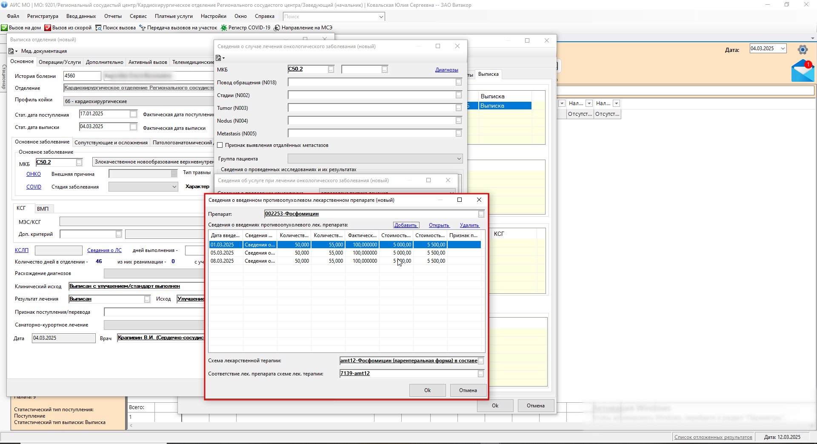Select the 08.03.2025 row in drug table

(x=345, y=261)
